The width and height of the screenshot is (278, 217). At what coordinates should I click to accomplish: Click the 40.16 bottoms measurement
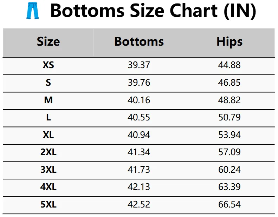(139, 100)
